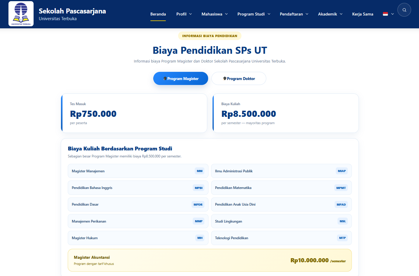The image size is (419, 276).
Task: Click the Sekolah Pascasarjana site title
Action: click(x=72, y=11)
